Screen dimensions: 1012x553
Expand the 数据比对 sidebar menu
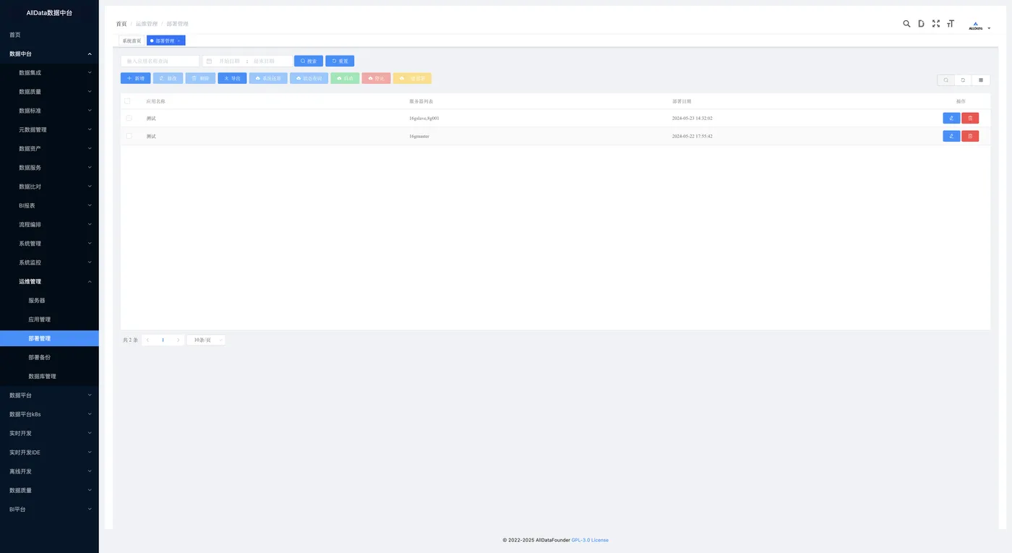pyautogui.click(x=49, y=187)
